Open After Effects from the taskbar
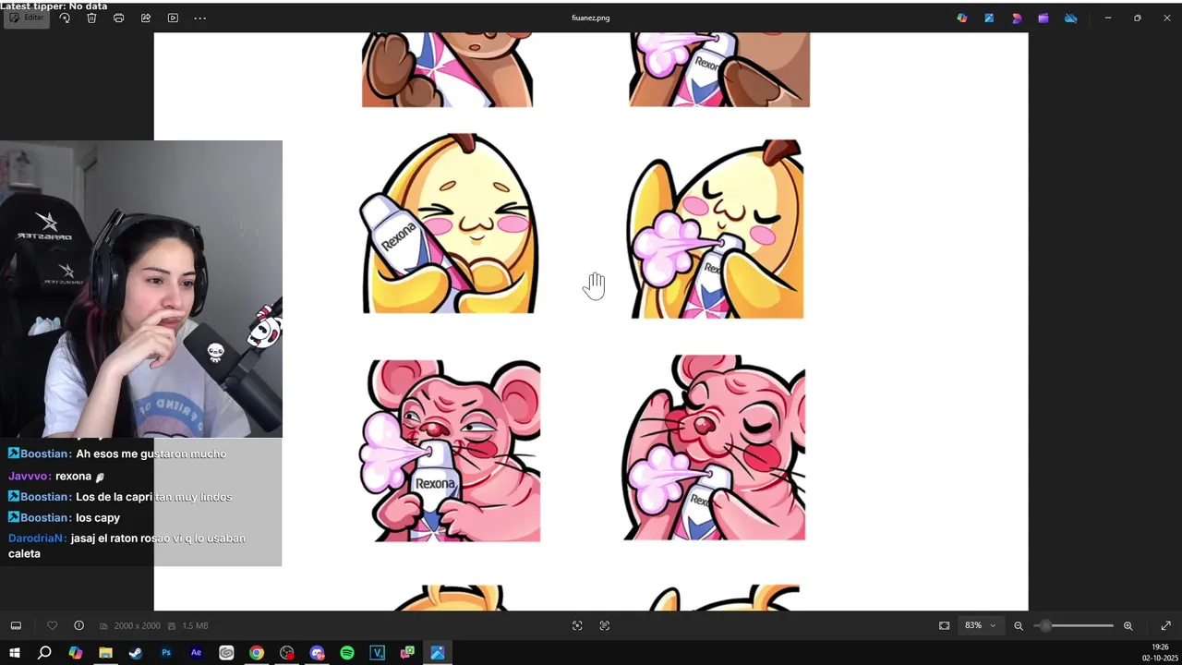The image size is (1182, 665). (196, 653)
